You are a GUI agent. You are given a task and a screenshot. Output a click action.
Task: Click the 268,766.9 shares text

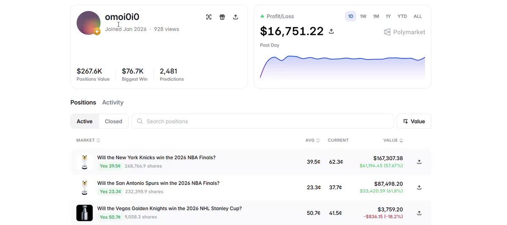point(143,166)
